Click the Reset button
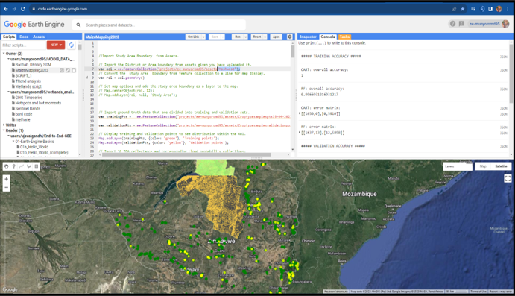This screenshot has width=515, height=296. 257,37
